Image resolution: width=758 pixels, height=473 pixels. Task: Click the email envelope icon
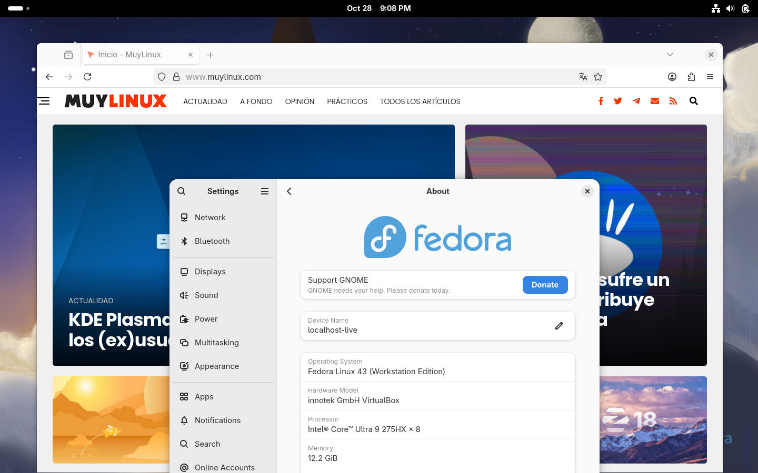[x=655, y=101]
